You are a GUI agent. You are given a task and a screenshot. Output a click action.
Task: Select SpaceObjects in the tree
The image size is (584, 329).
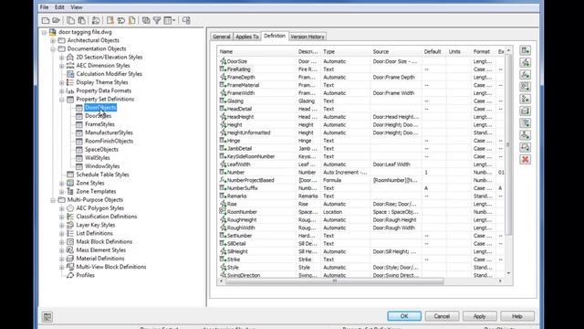(101, 150)
